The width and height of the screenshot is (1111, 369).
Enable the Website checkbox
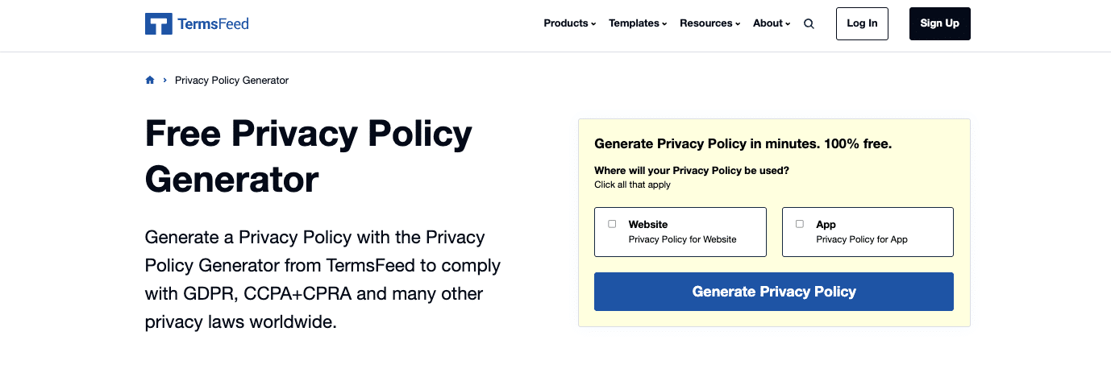coord(612,224)
